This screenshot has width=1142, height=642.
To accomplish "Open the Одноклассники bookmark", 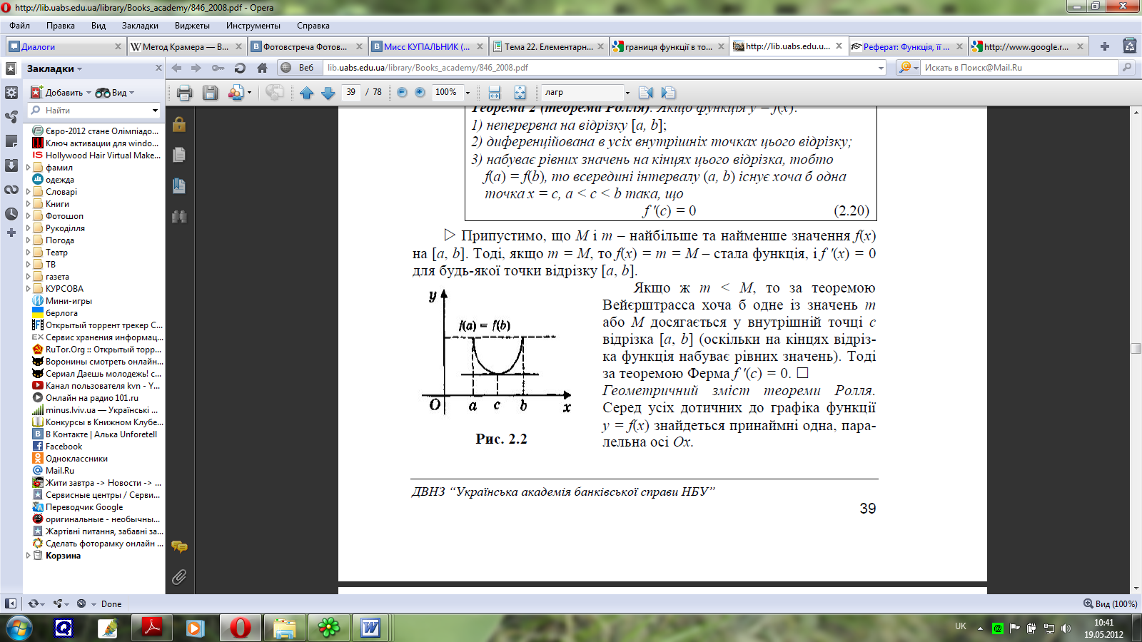I will click(x=76, y=459).
